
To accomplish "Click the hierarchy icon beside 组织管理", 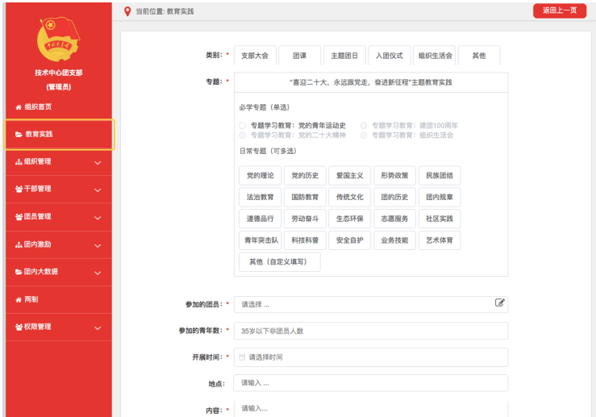I will point(19,162).
